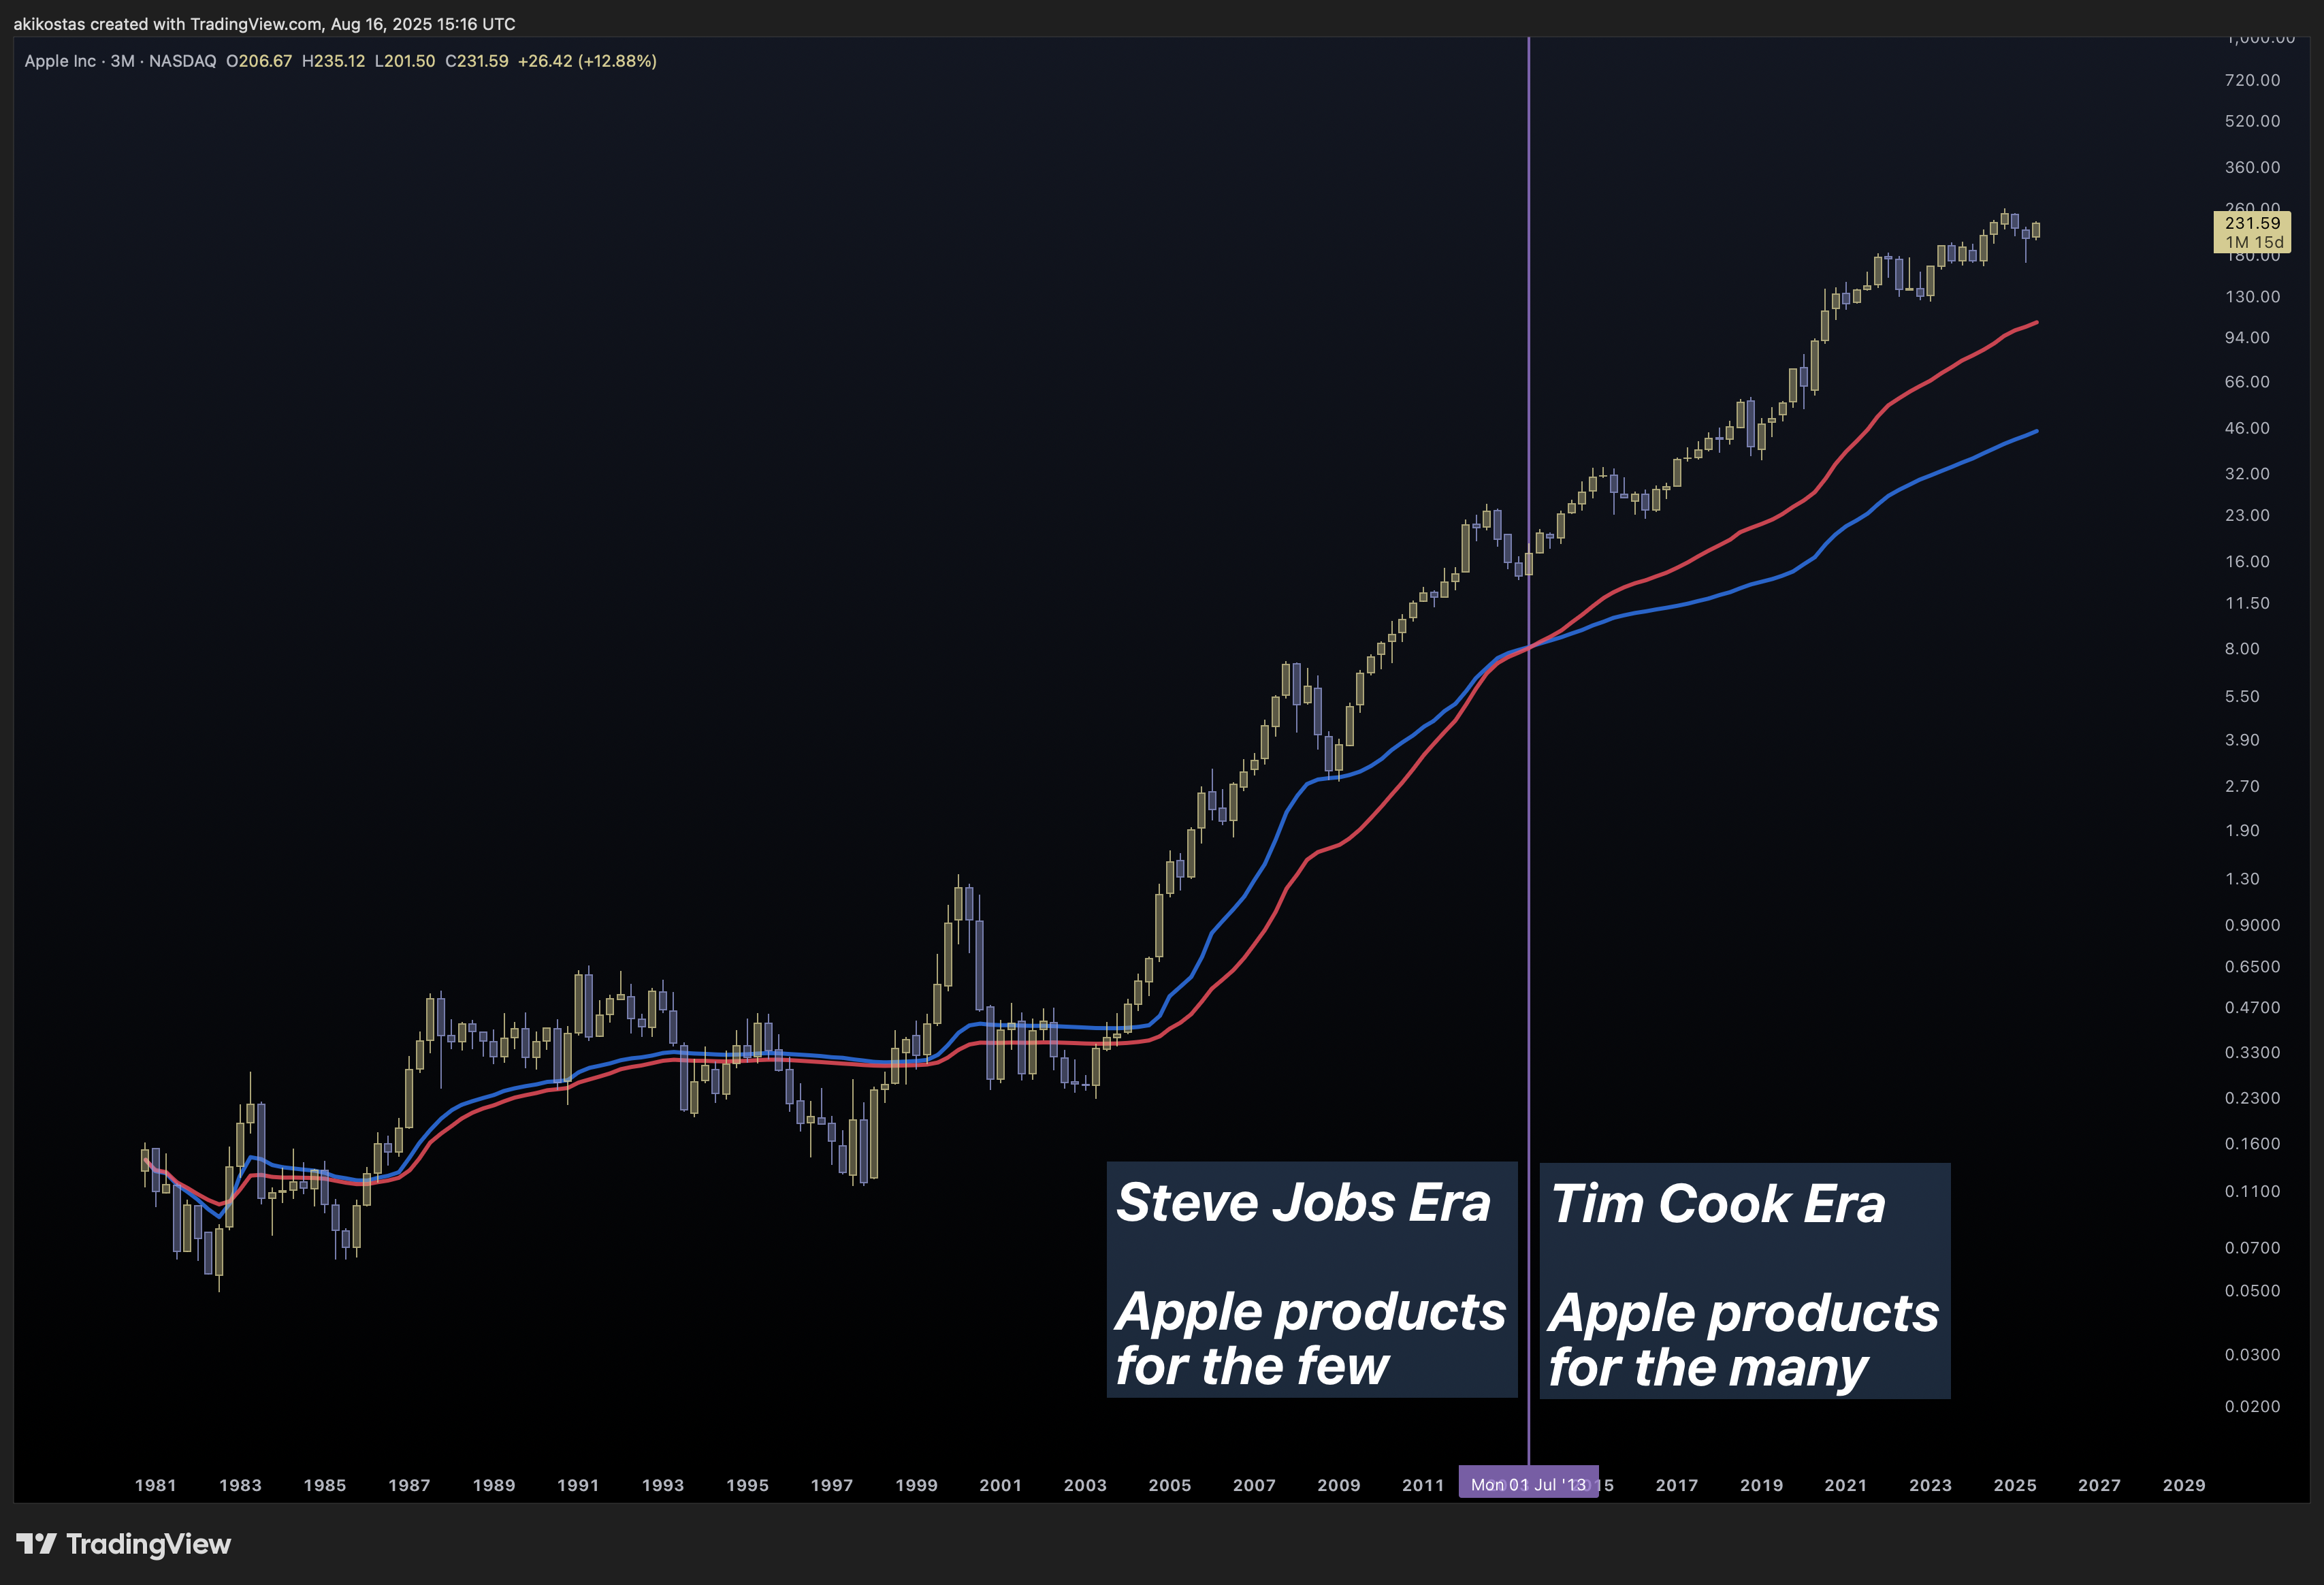Click the 0.3300 price axis label
Viewport: 2324px width, 1585px height.
point(2252,1053)
